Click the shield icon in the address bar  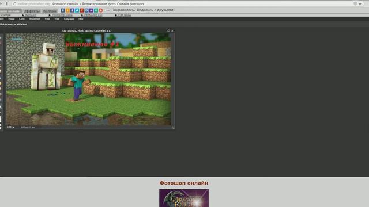coord(355,4)
